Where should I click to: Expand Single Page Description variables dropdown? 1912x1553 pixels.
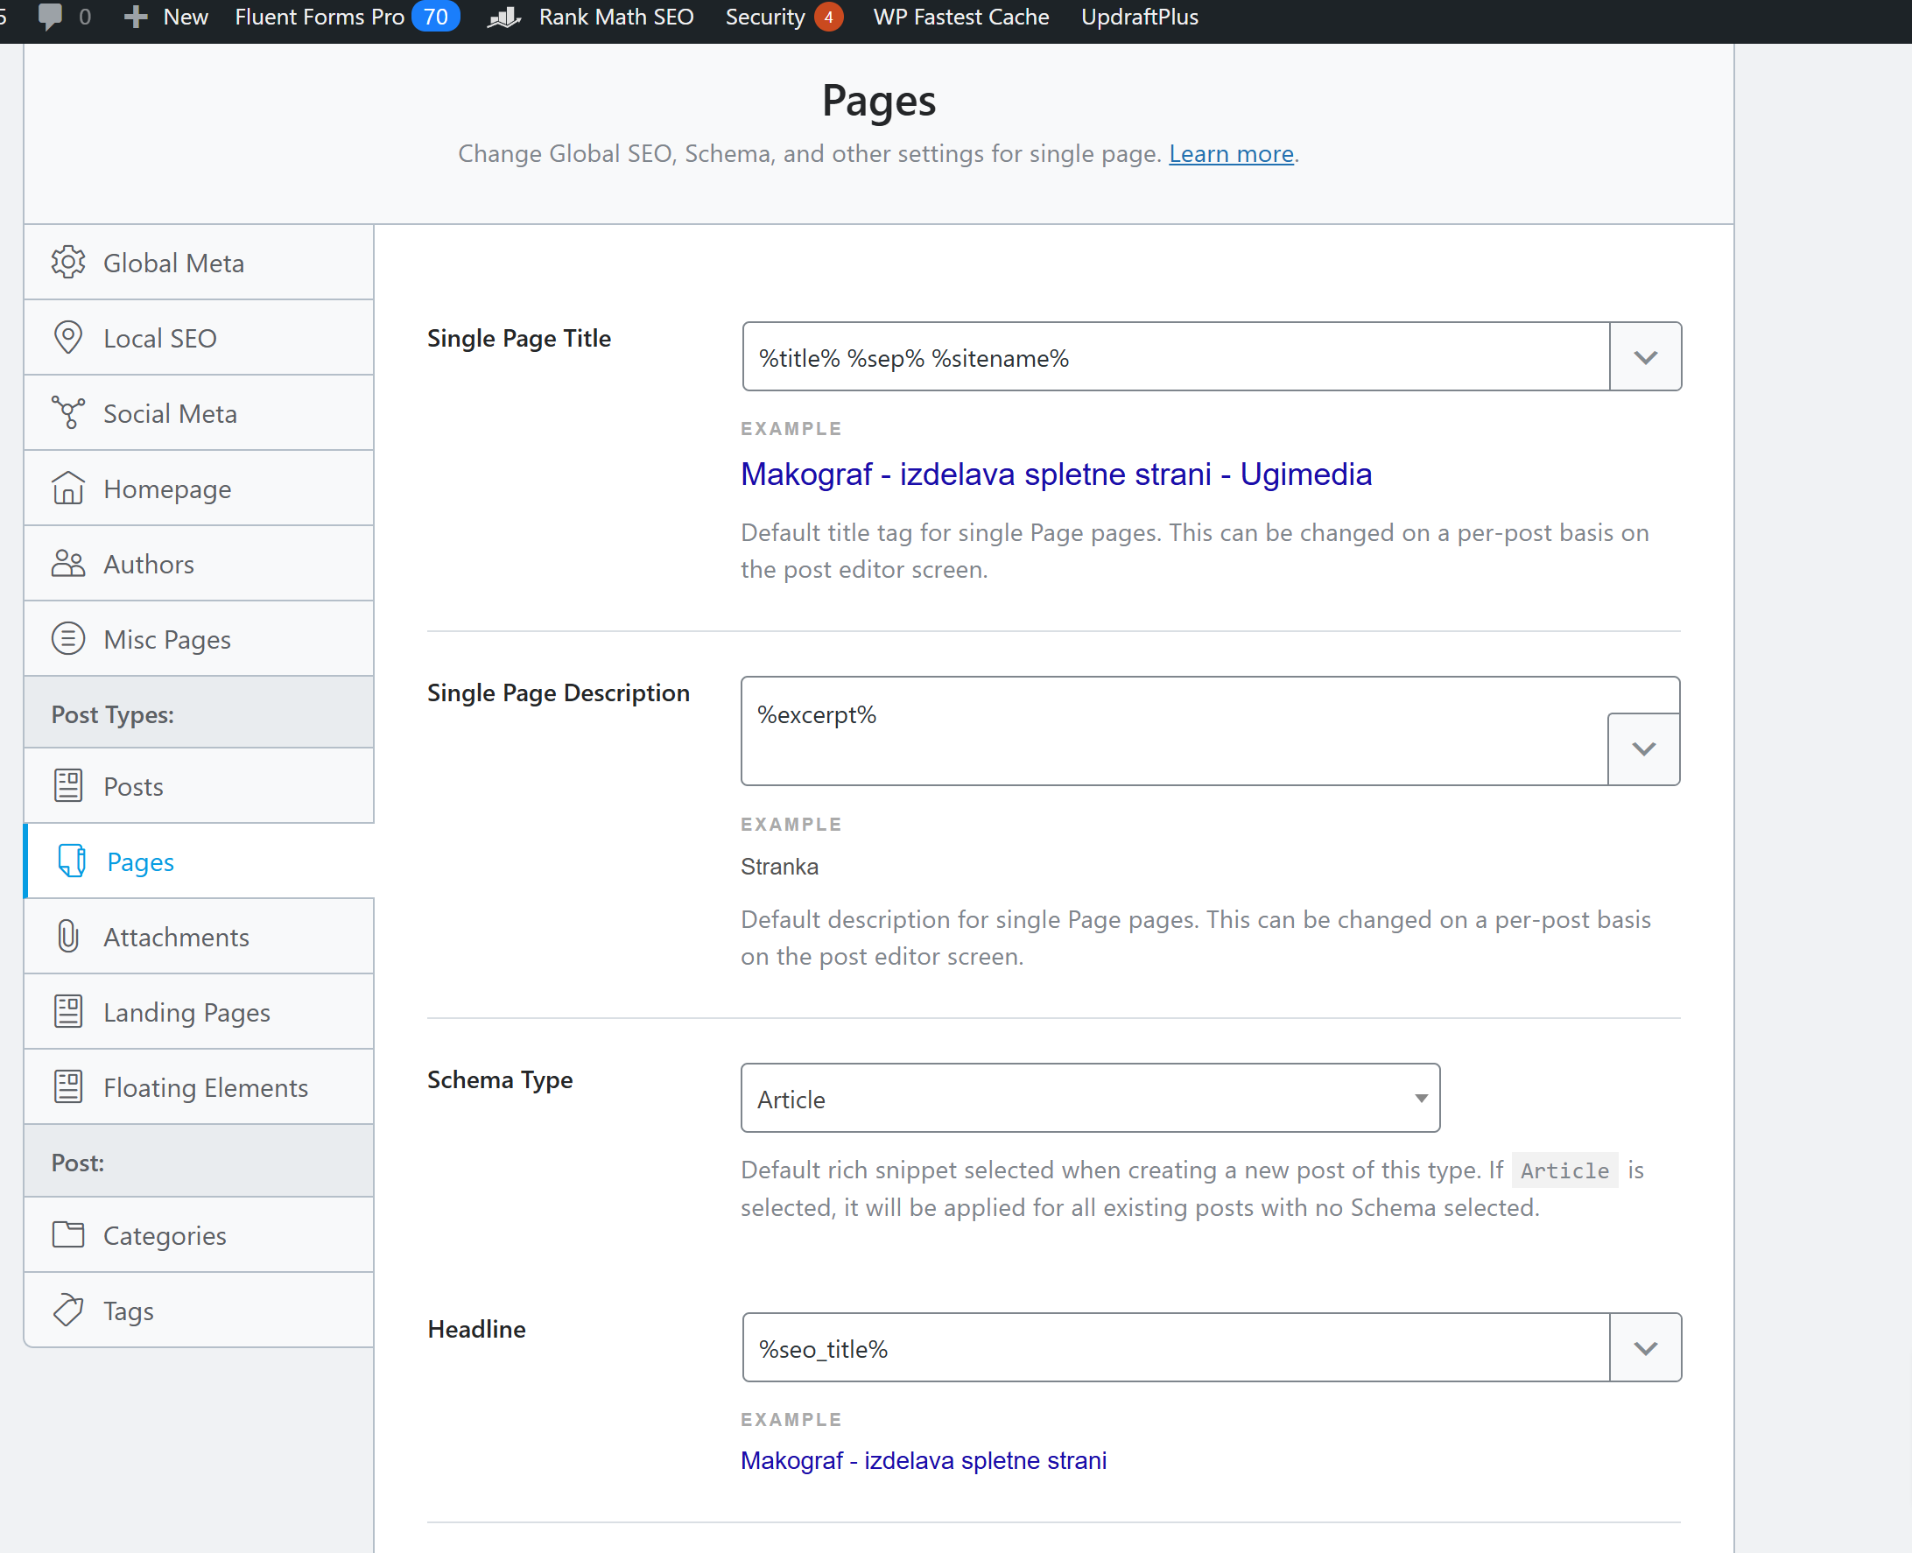[x=1642, y=748]
